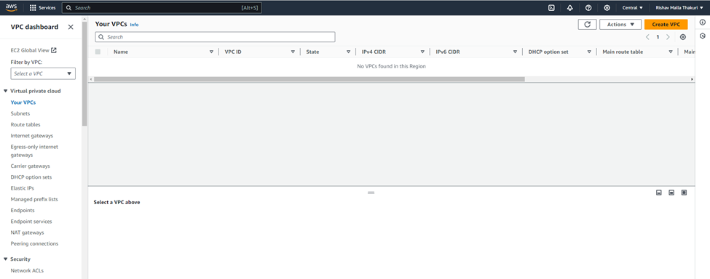Open the Services grid menu

(43, 8)
